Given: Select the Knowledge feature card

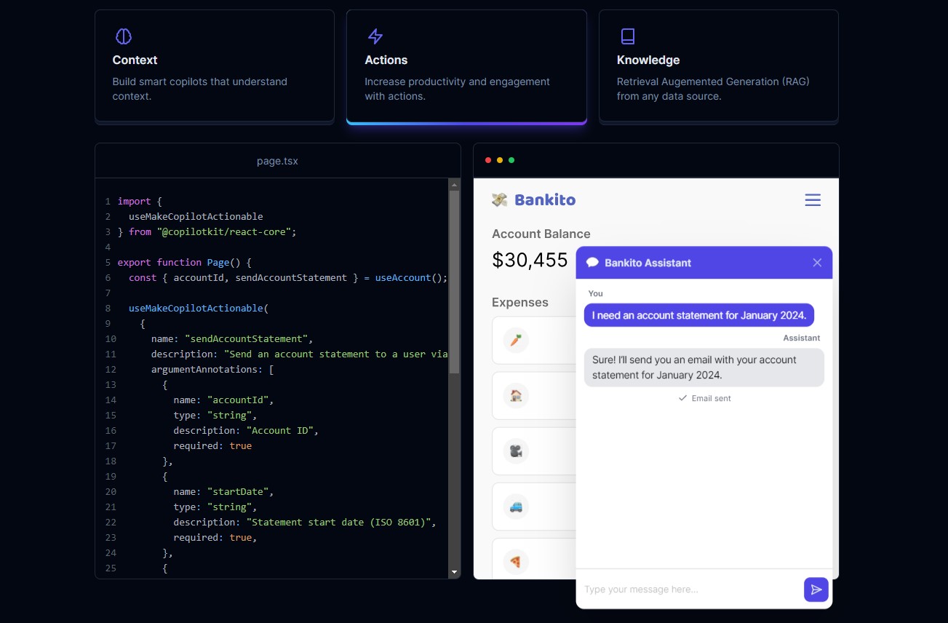Looking at the screenshot, I should pyautogui.click(x=719, y=66).
